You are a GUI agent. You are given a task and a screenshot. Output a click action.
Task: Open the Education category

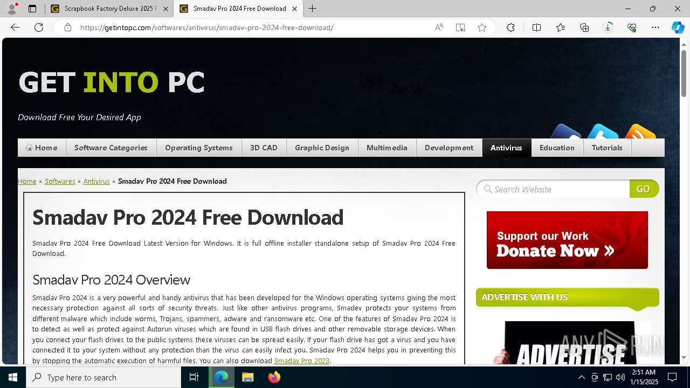pos(557,148)
